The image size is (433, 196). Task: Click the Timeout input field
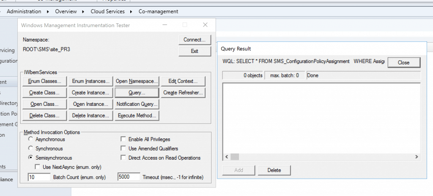pos(129,177)
